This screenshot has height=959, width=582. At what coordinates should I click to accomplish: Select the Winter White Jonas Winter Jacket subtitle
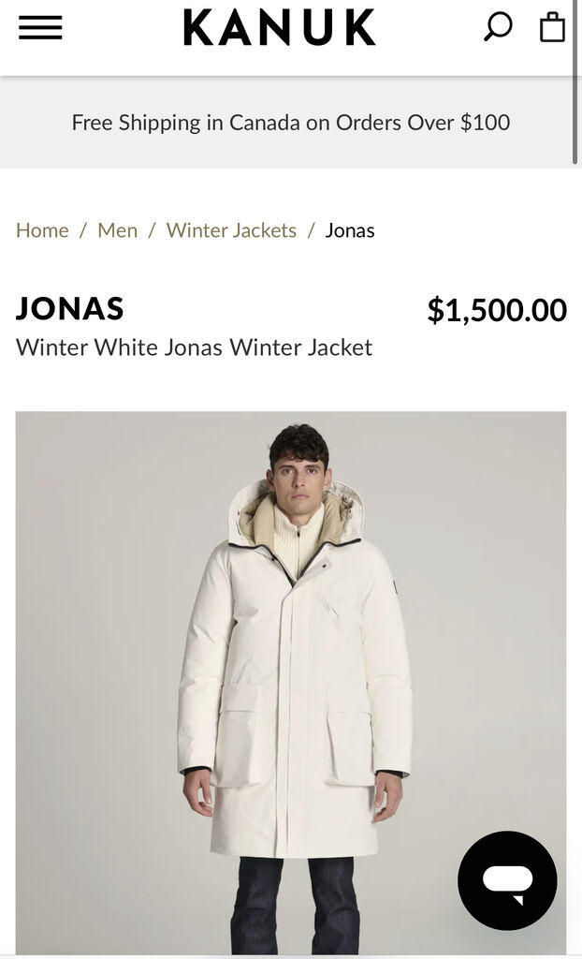pos(194,347)
